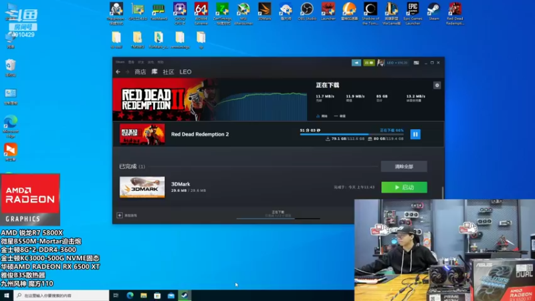Viewport: 535px width, 301px height.
Task: Click the Steam taskbar icon
Action: [x=185, y=296]
